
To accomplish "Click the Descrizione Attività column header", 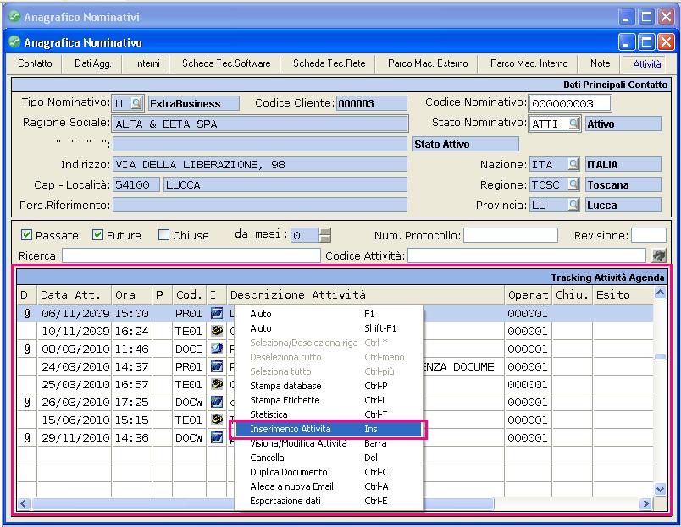I will point(365,295).
